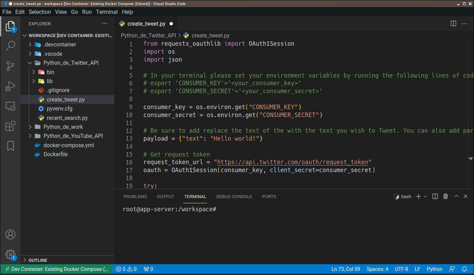Screen dimensions: 474x275
Task: Open the Dev Container status bar button
Action: pyautogui.click(x=55, y=269)
